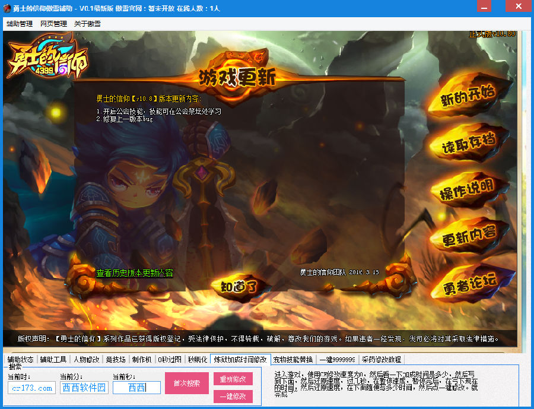This screenshot has width=534, height=409.
Task: Select the 制作机 tab
Action: click(142, 359)
